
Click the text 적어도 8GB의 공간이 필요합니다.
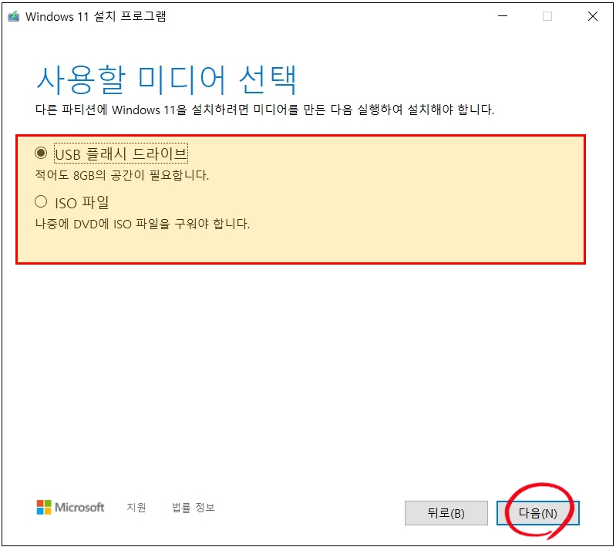click(x=122, y=175)
